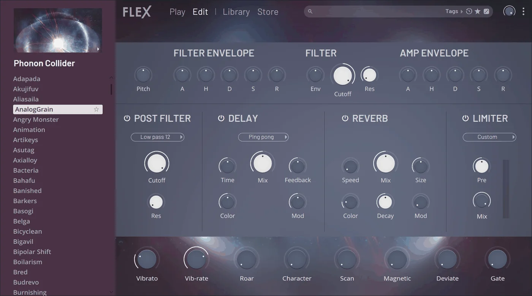Click the Delay Mod knob
The width and height of the screenshot is (532, 296).
click(x=298, y=202)
